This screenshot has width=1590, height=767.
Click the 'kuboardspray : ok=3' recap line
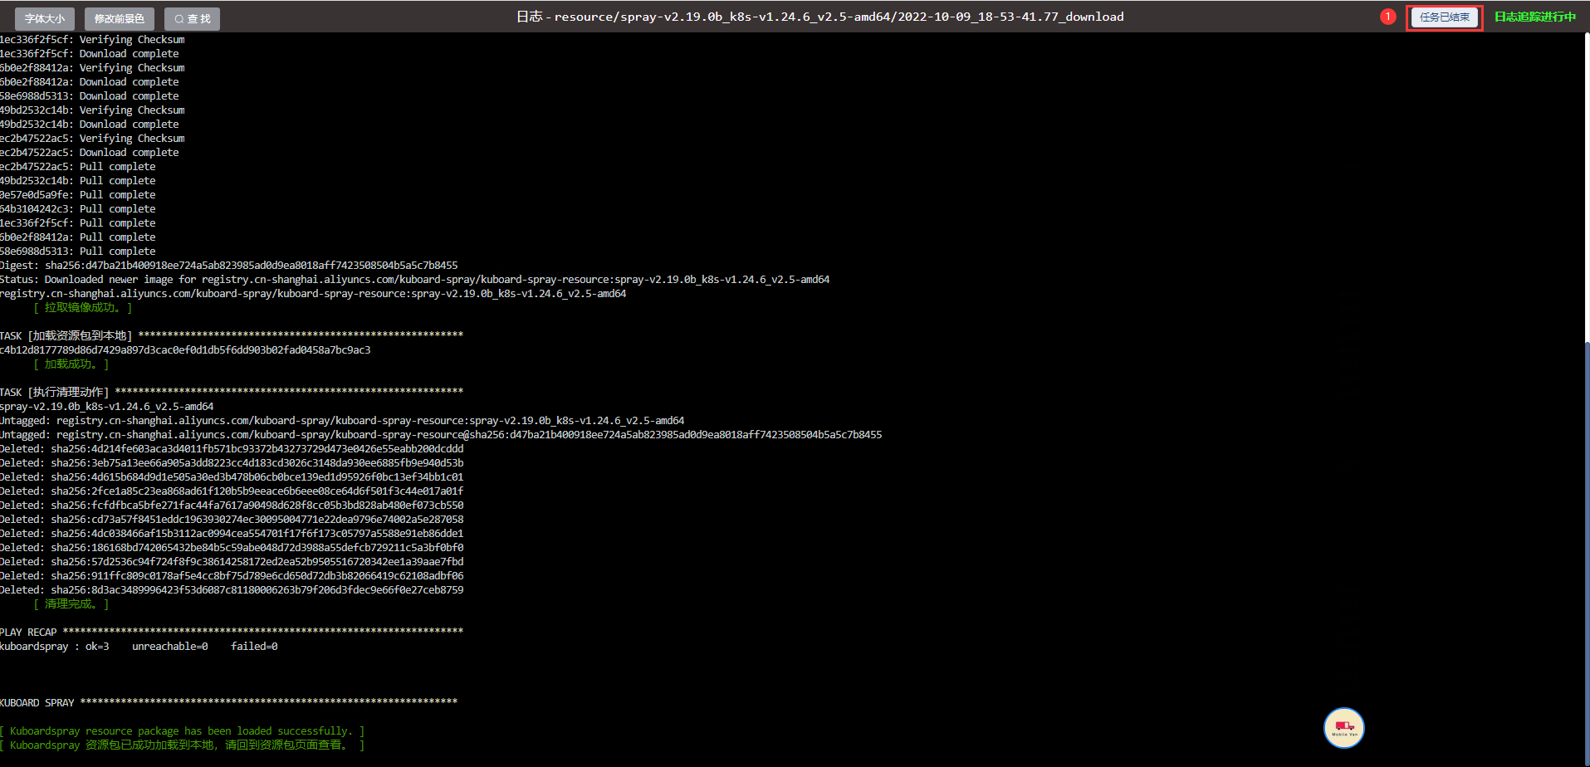coord(139,647)
